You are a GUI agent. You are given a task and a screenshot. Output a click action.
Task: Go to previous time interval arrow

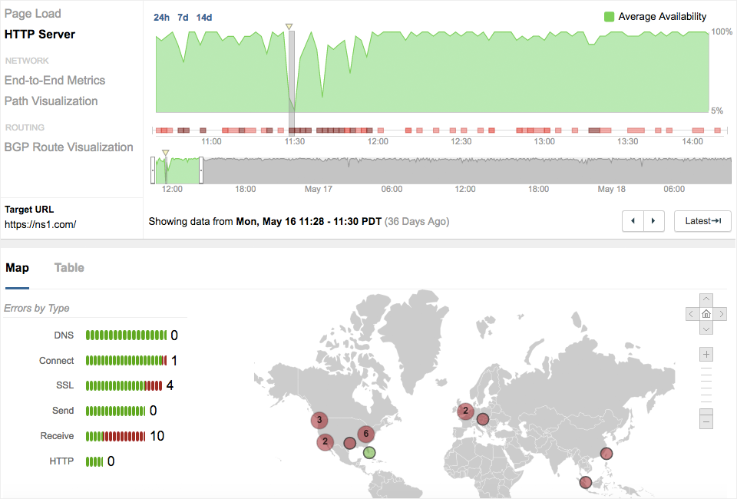pyautogui.click(x=633, y=221)
